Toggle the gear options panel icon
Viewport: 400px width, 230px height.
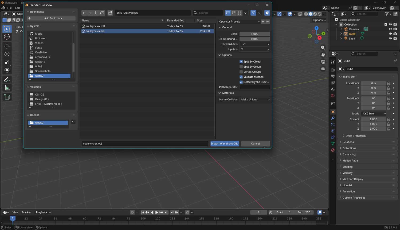267,13
